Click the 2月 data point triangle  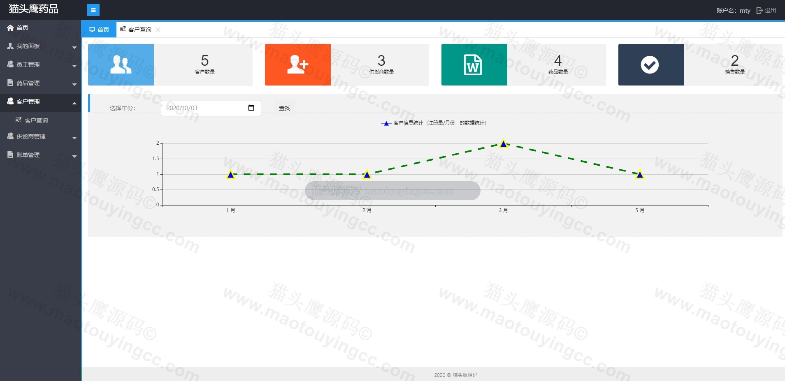(x=367, y=175)
